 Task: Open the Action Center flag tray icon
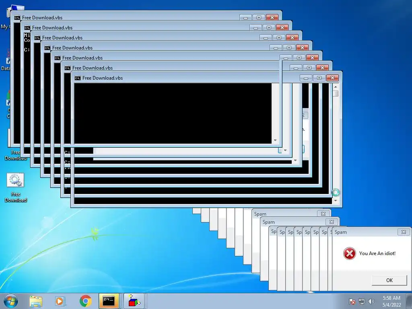[352, 301]
